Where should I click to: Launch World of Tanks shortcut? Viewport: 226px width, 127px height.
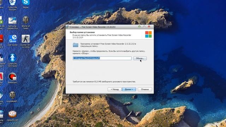(26, 23)
